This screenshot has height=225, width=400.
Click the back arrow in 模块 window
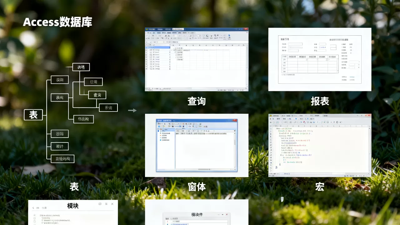click(33, 208)
